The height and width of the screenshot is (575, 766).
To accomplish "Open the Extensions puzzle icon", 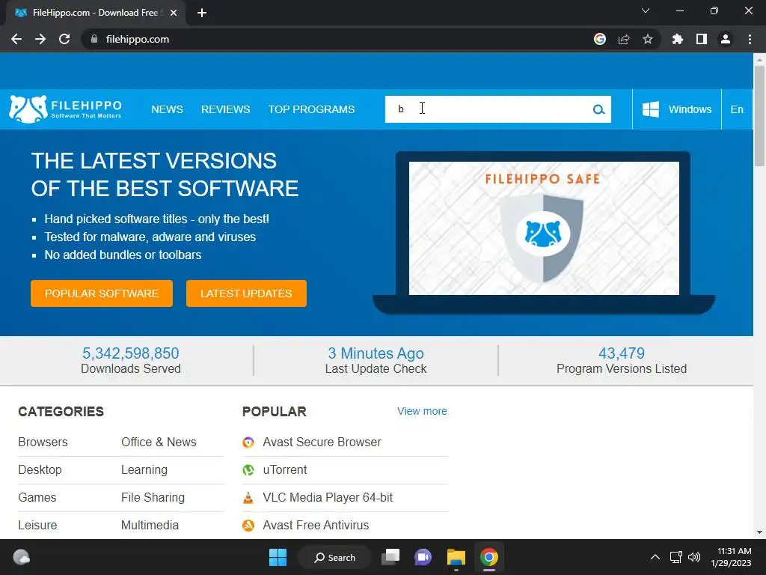I will pos(678,39).
